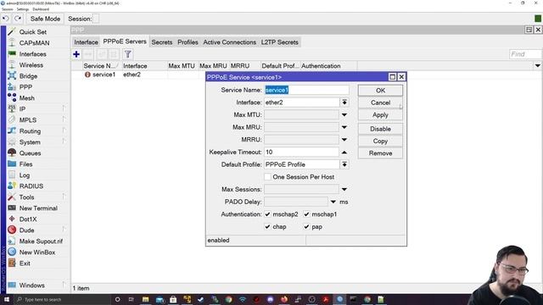Add a new PPPoE server with plus icon
This screenshot has height=305, width=543.
coord(76,54)
